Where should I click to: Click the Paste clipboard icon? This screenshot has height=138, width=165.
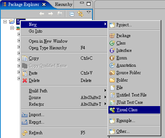pyautogui.click(x=25, y=73)
